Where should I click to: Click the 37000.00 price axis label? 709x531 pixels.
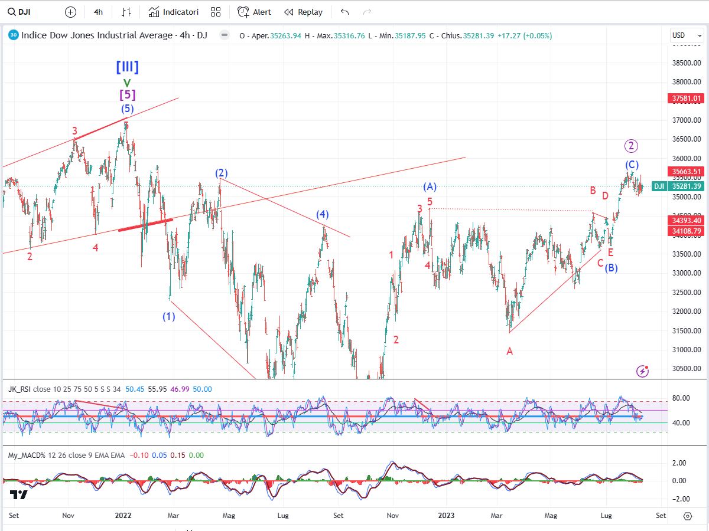(x=686, y=120)
